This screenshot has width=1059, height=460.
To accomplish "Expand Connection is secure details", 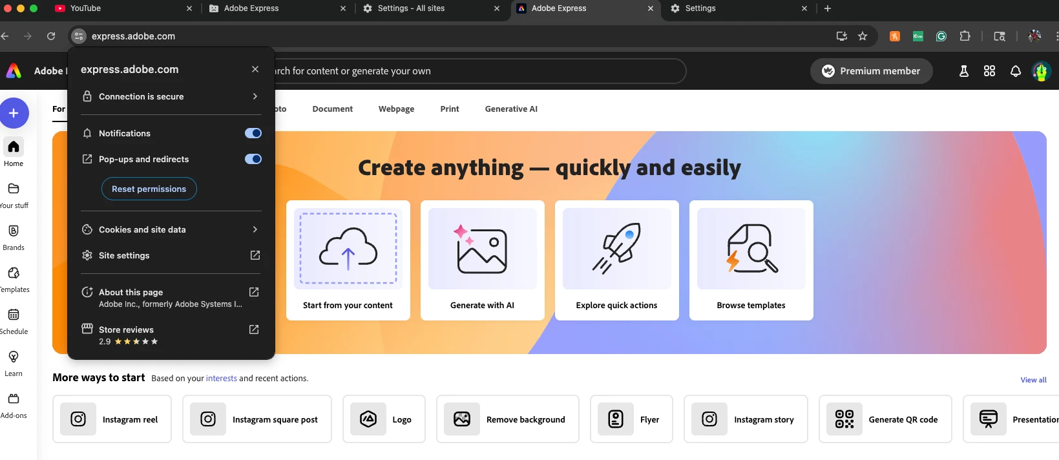I will [171, 96].
